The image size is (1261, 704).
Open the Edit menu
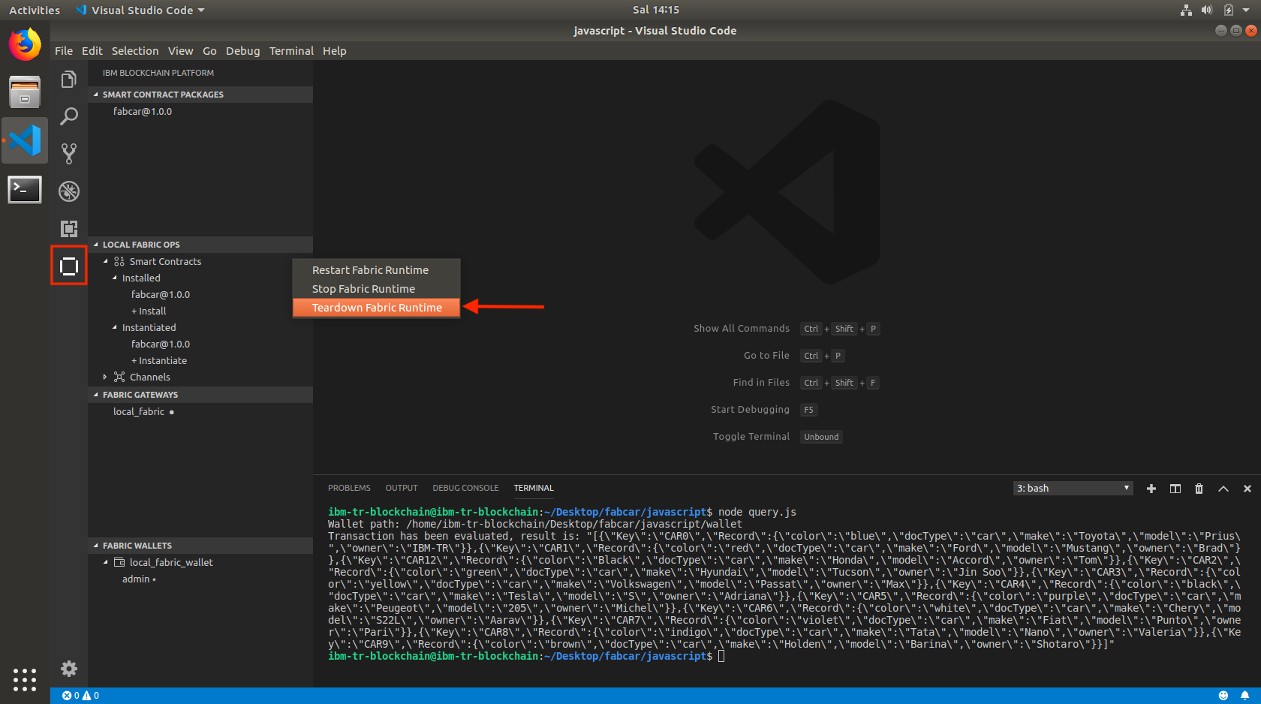pos(92,51)
